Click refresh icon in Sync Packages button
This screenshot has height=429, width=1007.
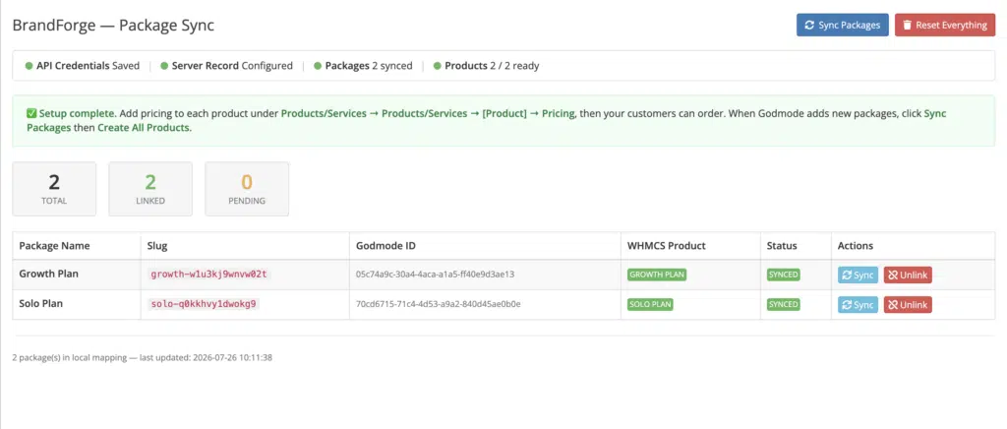pyautogui.click(x=809, y=25)
